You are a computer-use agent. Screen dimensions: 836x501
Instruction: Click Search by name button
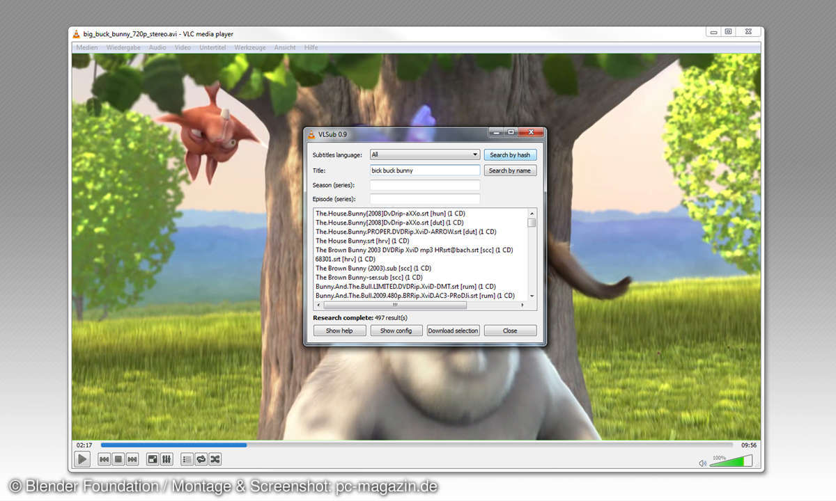pyautogui.click(x=510, y=170)
